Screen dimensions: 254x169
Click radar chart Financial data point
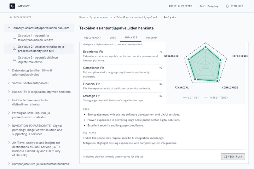pos(195,79)
